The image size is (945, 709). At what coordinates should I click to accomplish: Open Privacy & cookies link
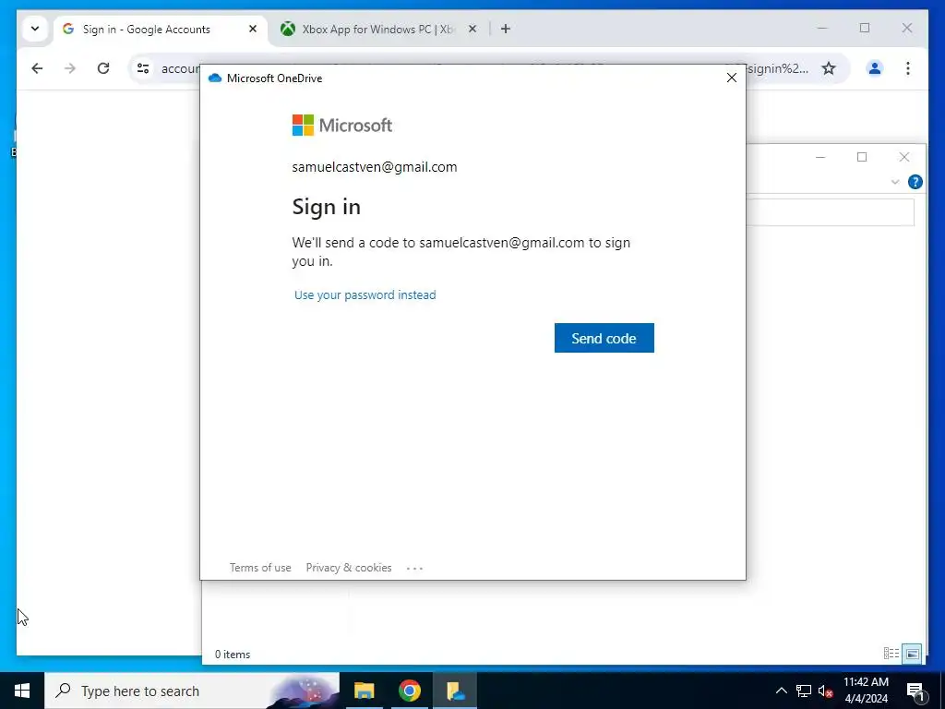[348, 568]
